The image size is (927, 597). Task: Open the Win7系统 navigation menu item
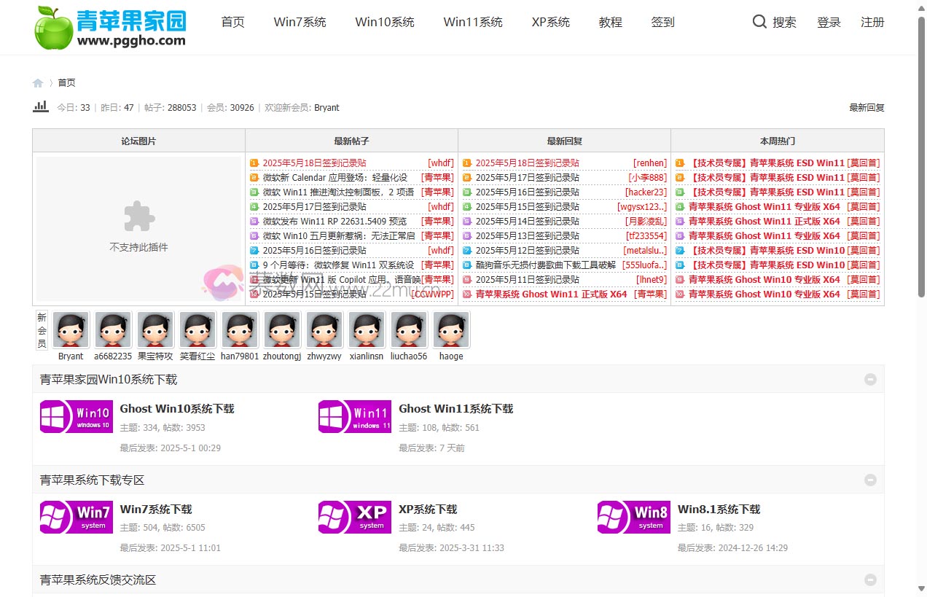click(300, 22)
